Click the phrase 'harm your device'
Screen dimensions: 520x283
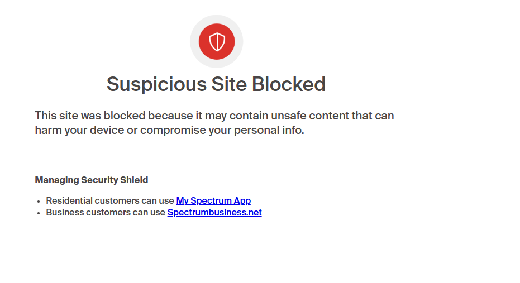tap(79, 130)
